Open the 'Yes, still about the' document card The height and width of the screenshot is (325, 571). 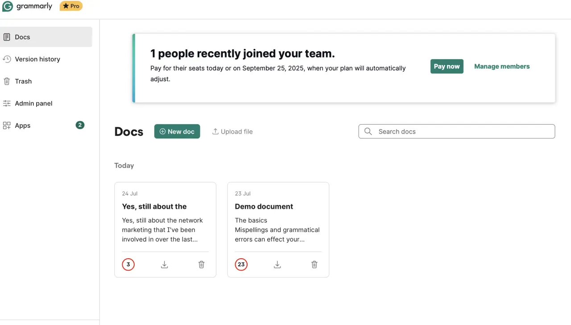(165, 230)
